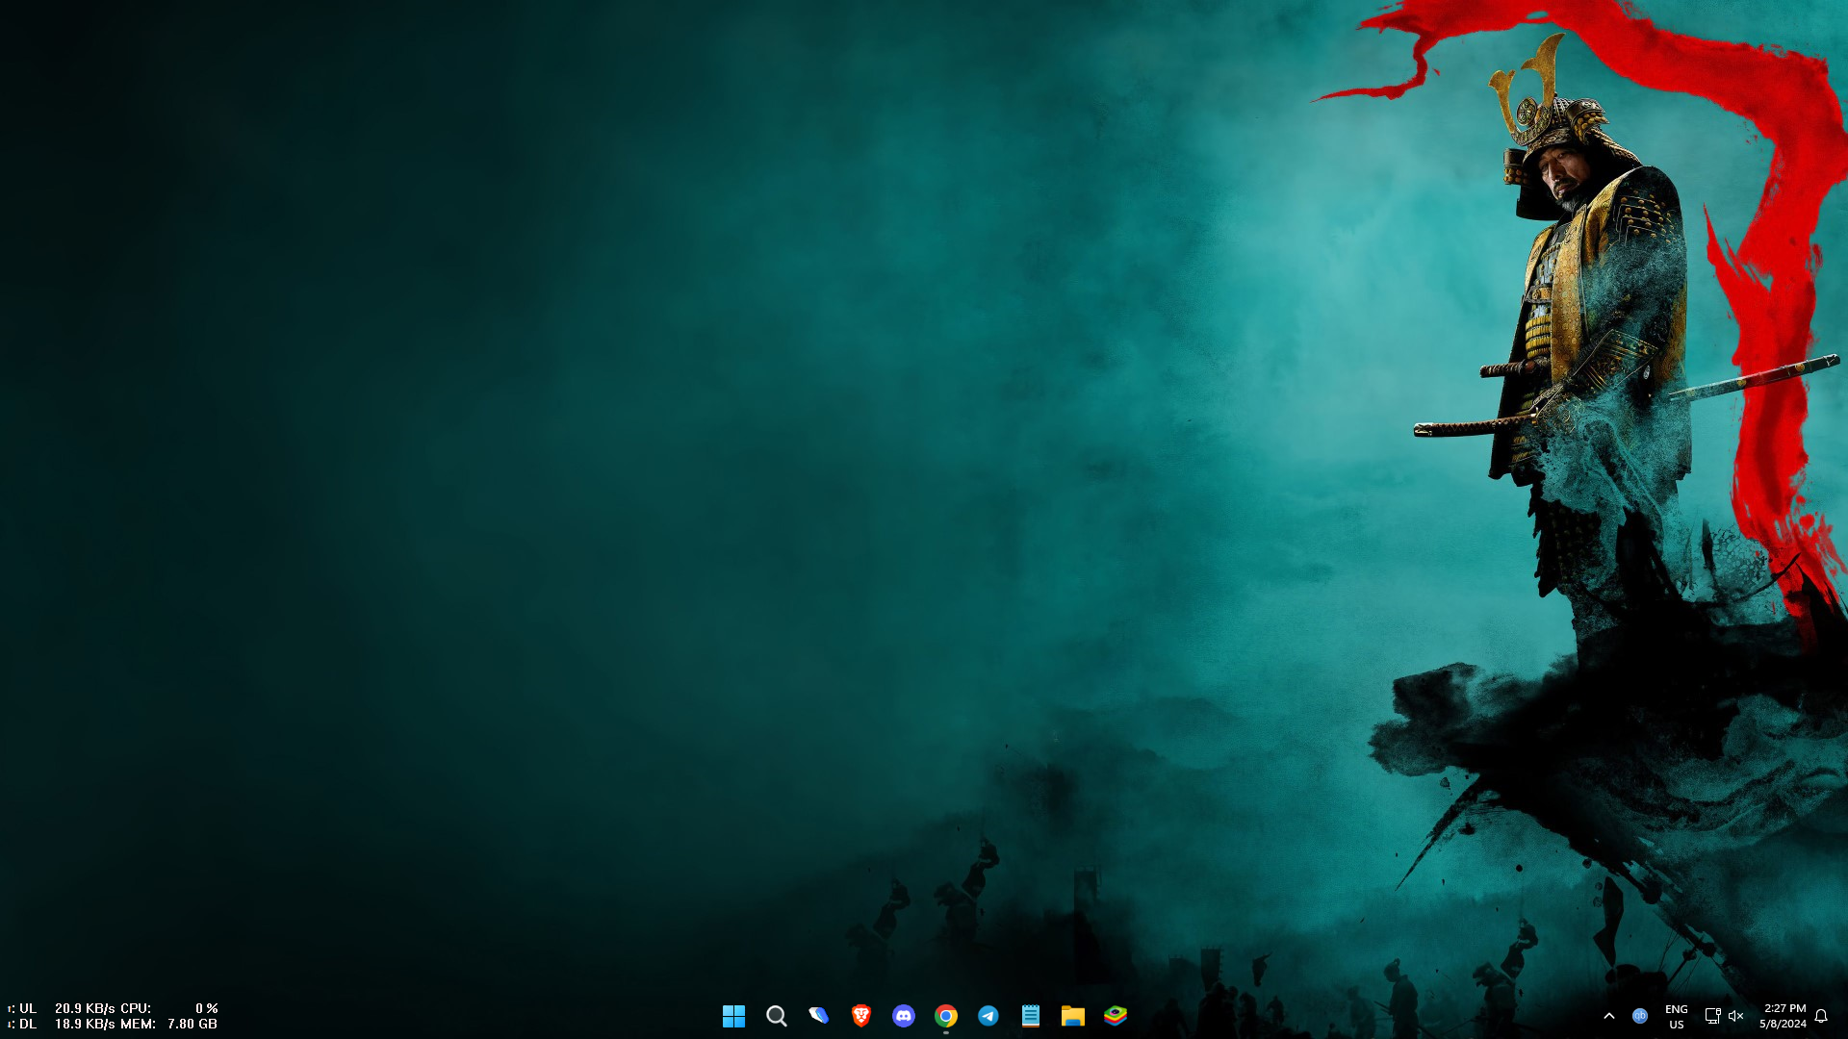Viewport: 1848px width, 1039px height.
Task: Open clock showing 2:27 PM 5/8/2024
Action: (1784, 1017)
